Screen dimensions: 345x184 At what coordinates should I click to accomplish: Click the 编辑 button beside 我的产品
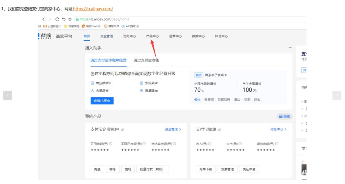point(284,117)
